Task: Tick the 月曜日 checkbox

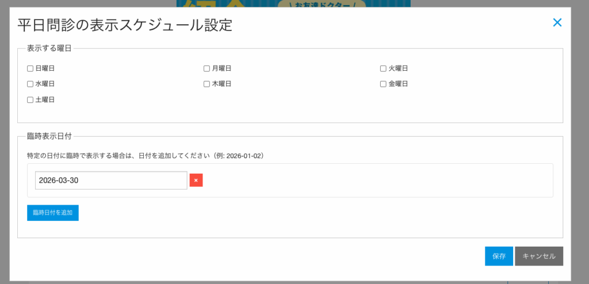Action: pyautogui.click(x=206, y=68)
